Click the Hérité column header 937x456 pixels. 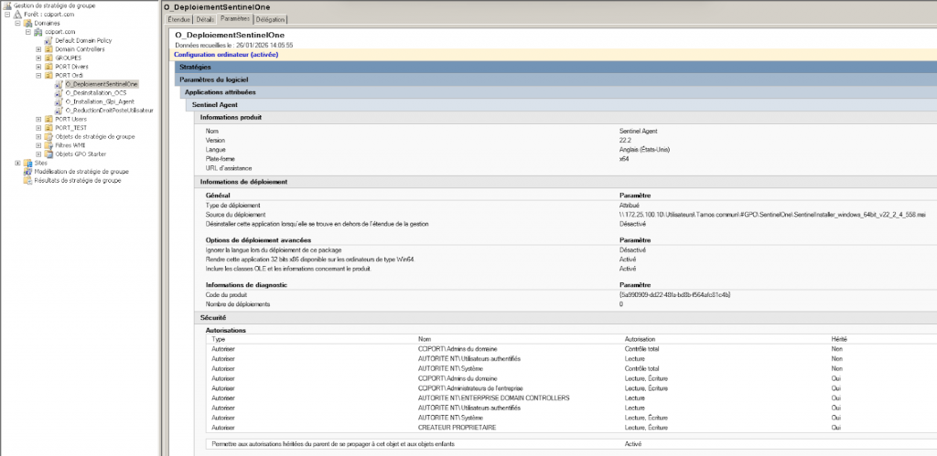tap(839, 339)
